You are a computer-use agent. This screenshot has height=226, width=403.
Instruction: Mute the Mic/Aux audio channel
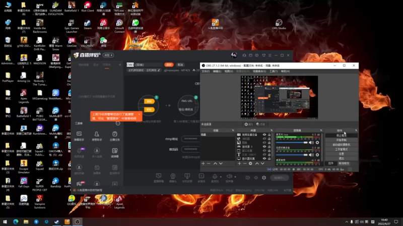click(x=311, y=143)
